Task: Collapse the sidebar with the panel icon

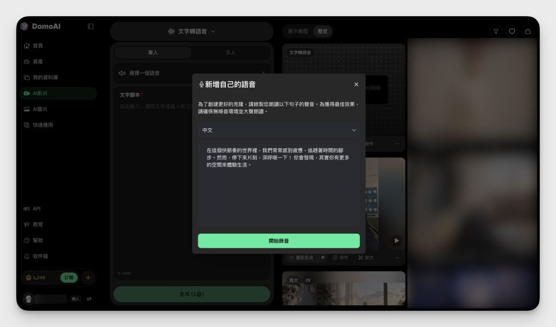Action: [x=91, y=26]
